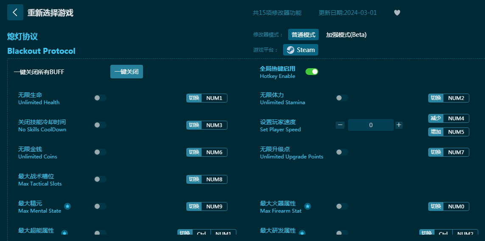Viewport: 485px width, 241px height.
Task: Decrease player speed with minus button
Action: (340, 125)
